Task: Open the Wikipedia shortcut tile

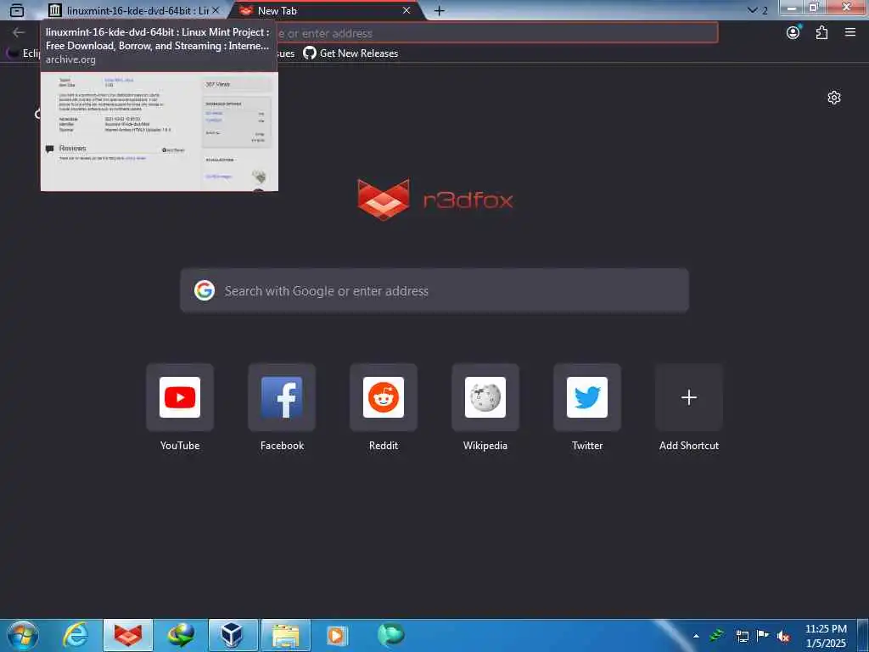Action: click(485, 397)
